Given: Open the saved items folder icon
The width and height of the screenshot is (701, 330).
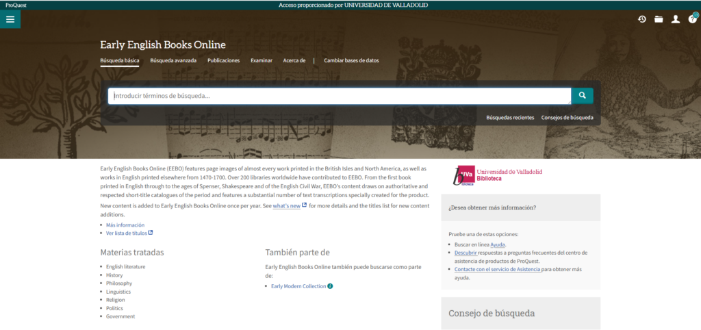Looking at the screenshot, I should tap(659, 19).
